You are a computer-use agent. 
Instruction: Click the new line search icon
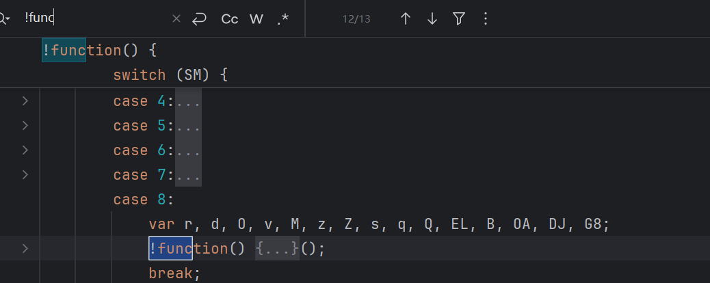point(199,18)
